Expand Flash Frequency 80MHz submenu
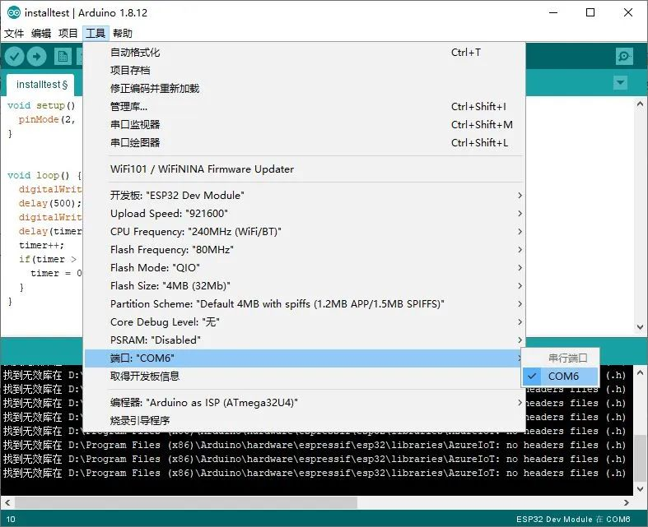Viewport: 648px width, 527px height. tap(304, 250)
